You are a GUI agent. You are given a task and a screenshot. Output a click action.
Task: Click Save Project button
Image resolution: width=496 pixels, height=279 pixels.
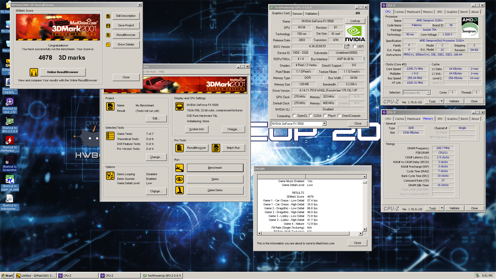[126, 26]
